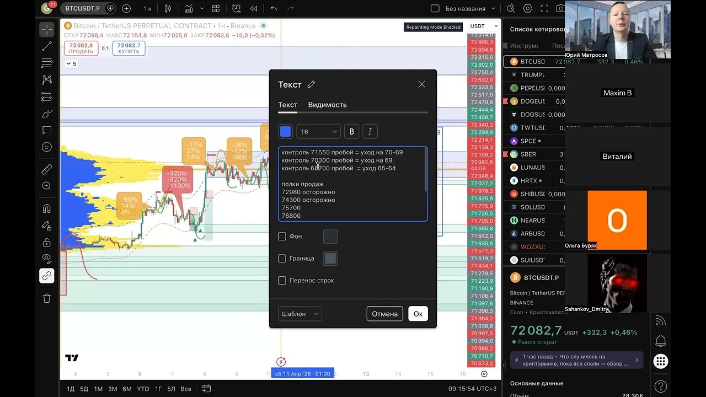Open quick search magnifier icon in top bar

(511, 8)
